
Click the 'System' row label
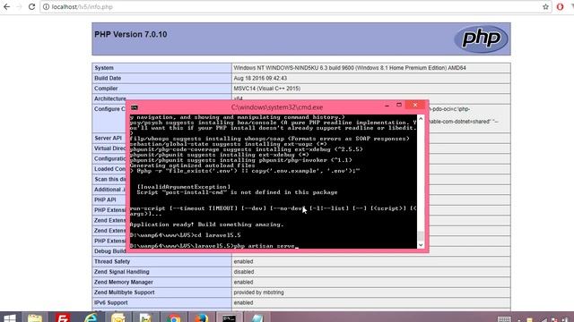point(104,68)
